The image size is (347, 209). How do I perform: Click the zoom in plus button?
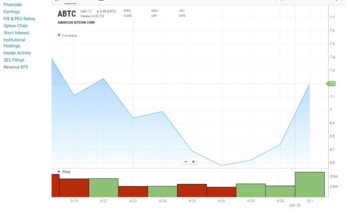pos(194,162)
